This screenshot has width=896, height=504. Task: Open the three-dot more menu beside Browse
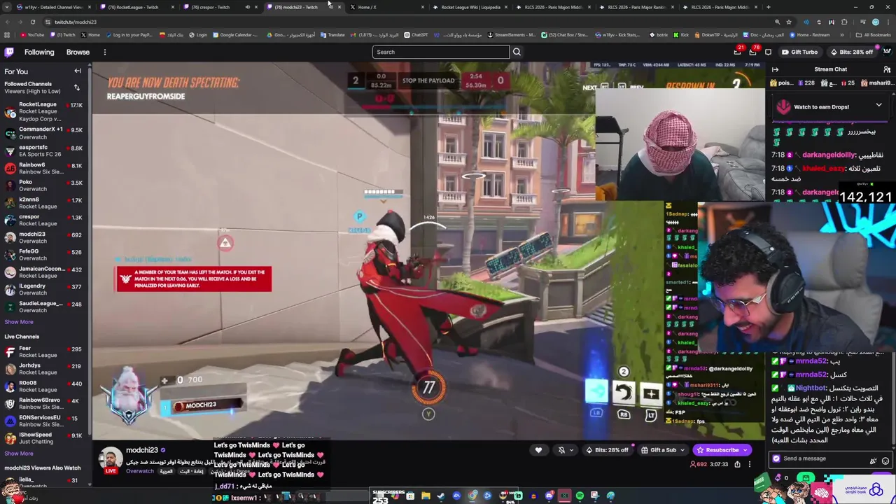pyautogui.click(x=105, y=52)
